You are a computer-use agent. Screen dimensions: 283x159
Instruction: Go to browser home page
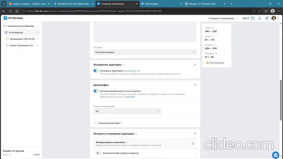tap(17, 11)
